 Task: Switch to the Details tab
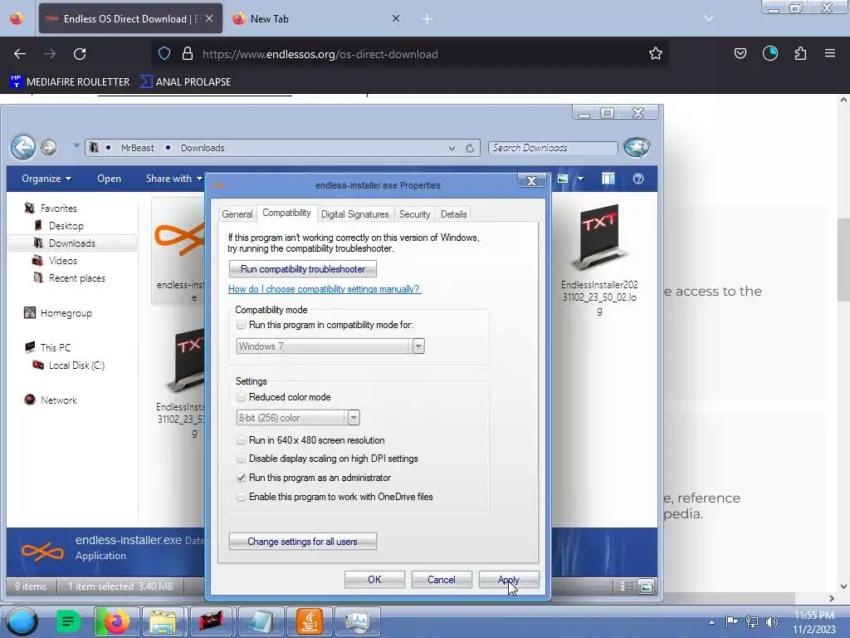click(x=454, y=214)
